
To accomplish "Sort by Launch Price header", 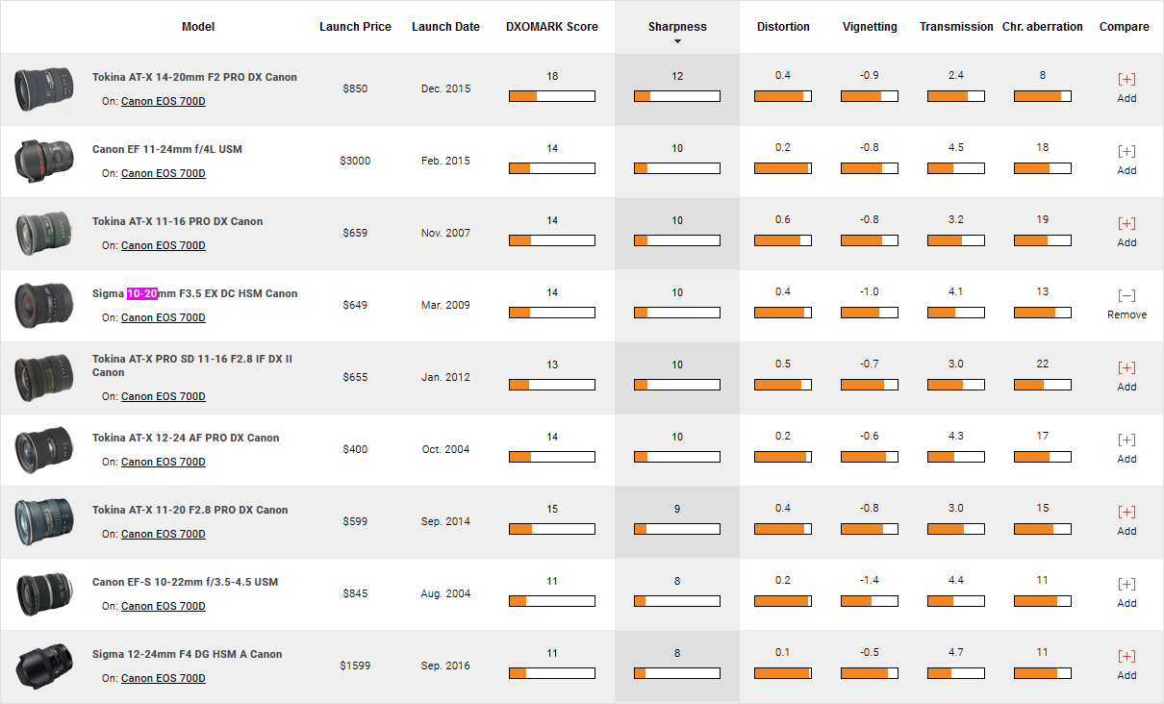I will [x=355, y=27].
